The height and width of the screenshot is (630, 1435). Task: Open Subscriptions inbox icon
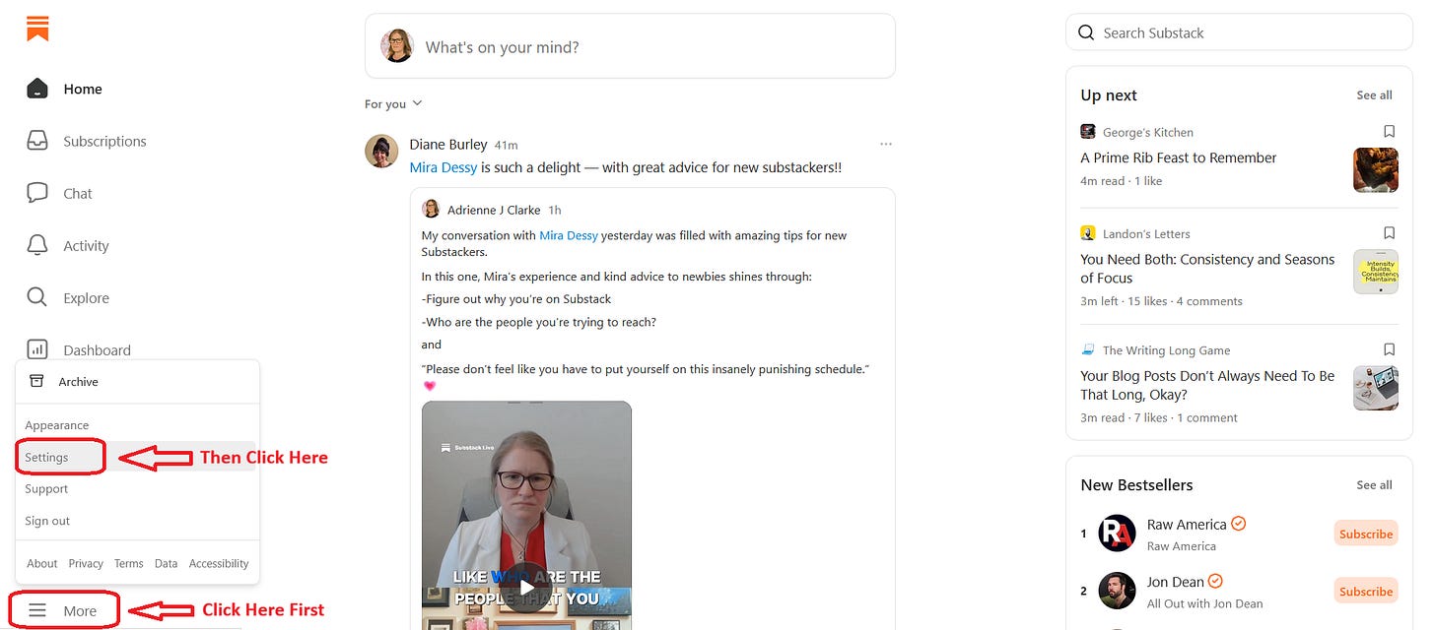(36, 141)
